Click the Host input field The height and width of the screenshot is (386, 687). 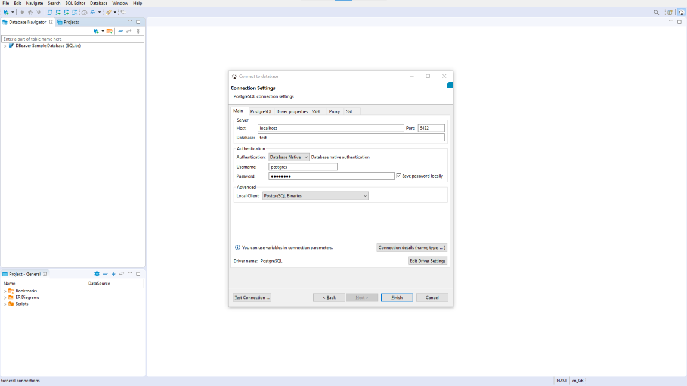coord(331,128)
